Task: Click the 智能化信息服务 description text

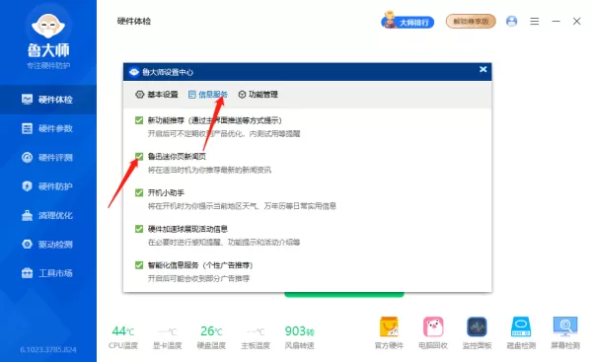Action: tap(198, 278)
